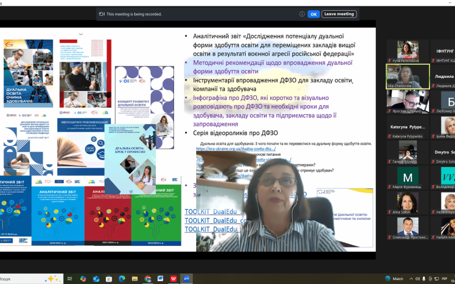This screenshot has height=284, width=455.
Task: Click the recording indicator icon in banner
Action: 102,14
